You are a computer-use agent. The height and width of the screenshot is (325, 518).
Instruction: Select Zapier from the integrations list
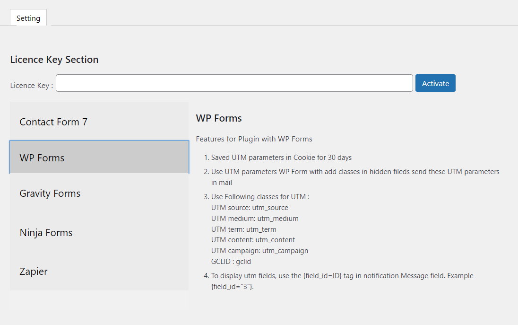[33, 271]
